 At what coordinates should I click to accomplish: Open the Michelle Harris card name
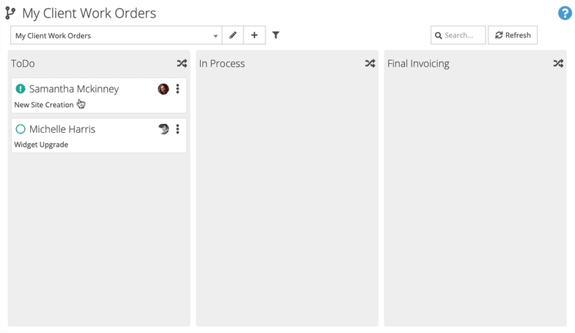coord(62,129)
